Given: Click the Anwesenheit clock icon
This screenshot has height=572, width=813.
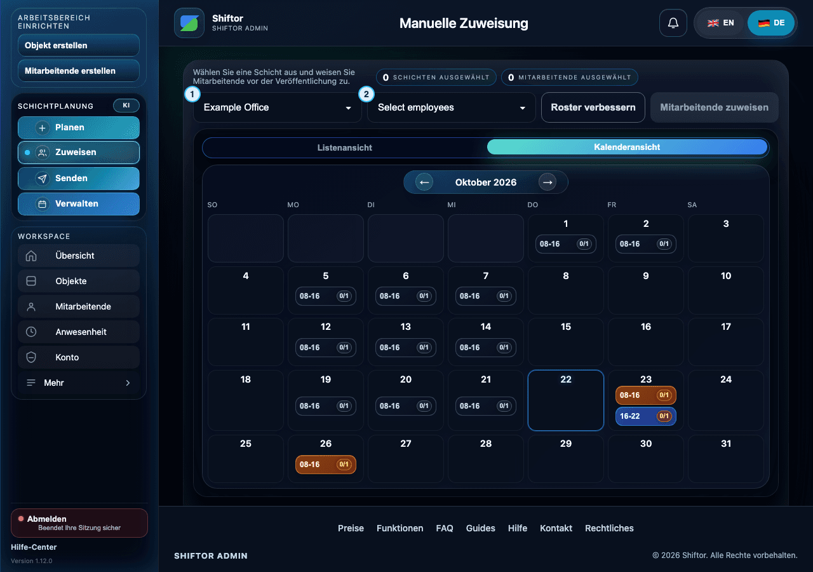Looking at the screenshot, I should click(31, 332).
